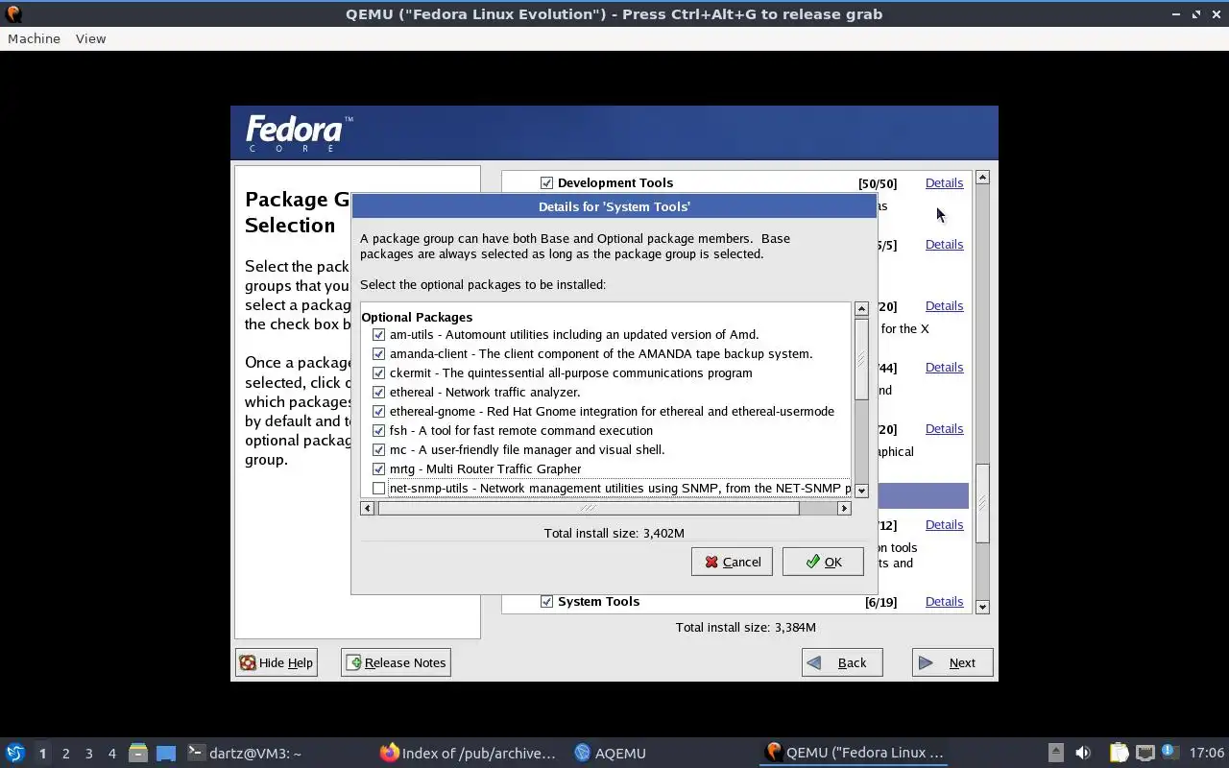Image resolution: width=1229 pixels, height=768 pixels.
Task: Uncheck the am-utils package checkbox
Action: pyautogui.click(x=379, y=335)
